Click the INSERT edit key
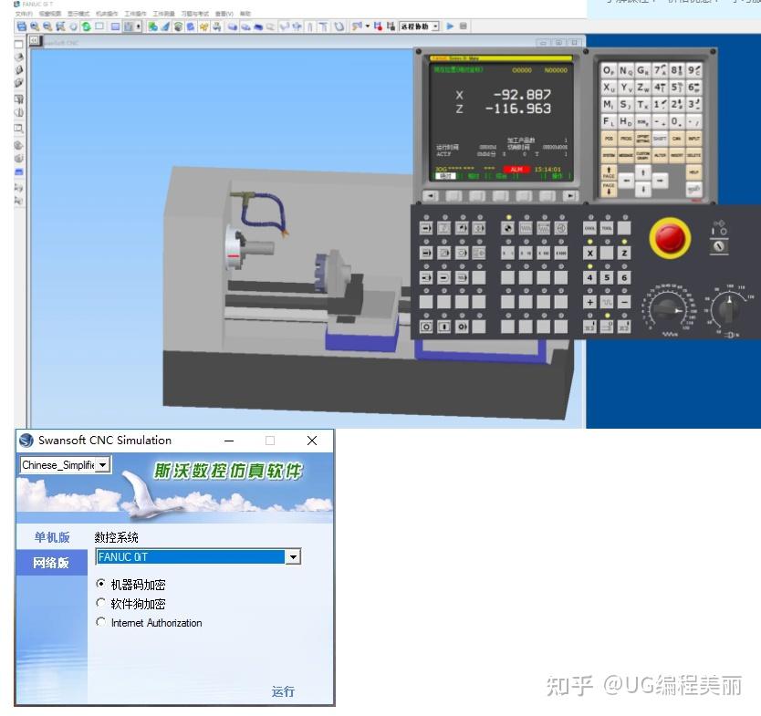This screenshot has width=761, height=716. click(676, 155)
